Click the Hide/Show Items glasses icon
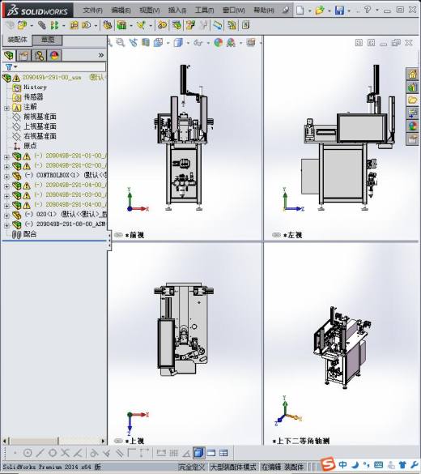 [198, 43]
